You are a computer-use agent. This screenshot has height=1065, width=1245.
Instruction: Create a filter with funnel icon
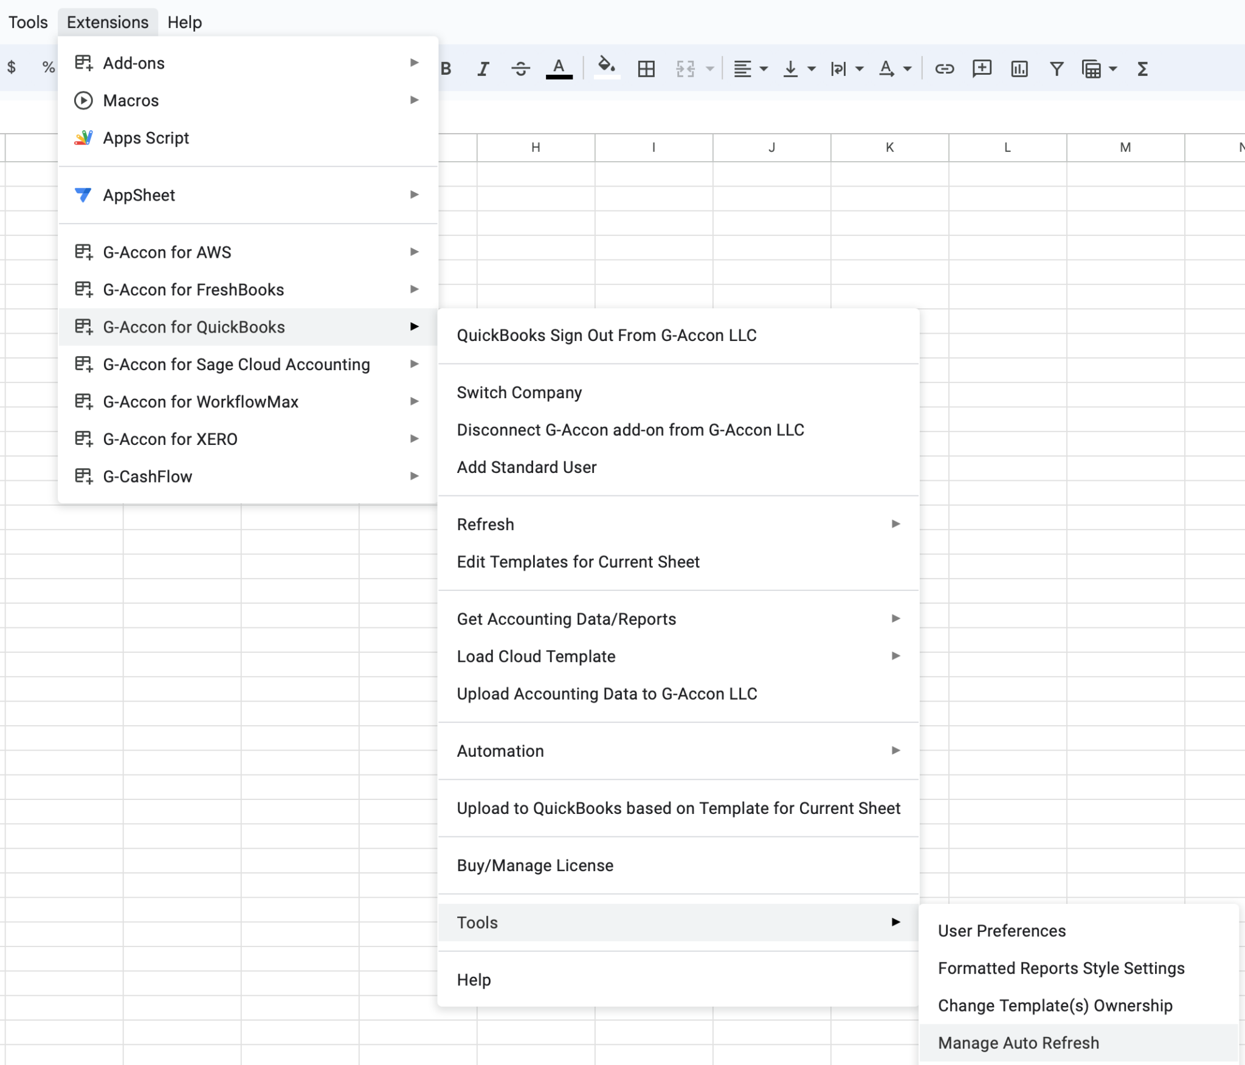1057,69
